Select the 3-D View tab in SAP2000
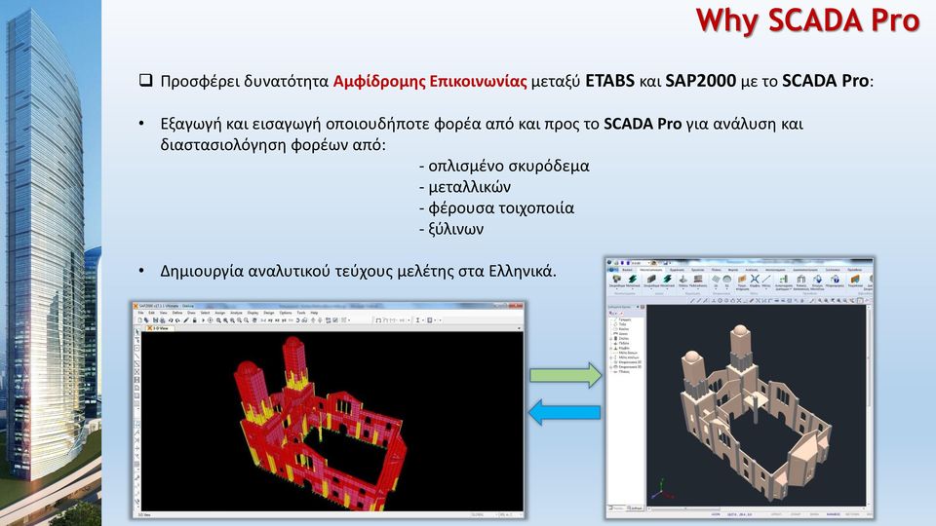 point(161,328)
